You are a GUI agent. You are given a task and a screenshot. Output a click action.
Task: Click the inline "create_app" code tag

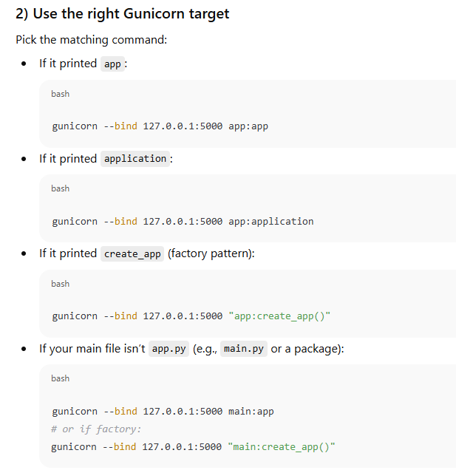pos(132,253)
